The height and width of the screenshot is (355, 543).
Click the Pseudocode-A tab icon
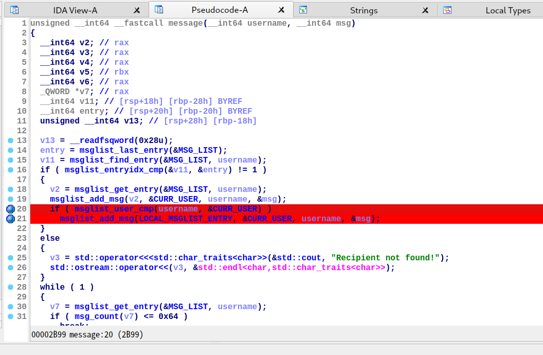(159, 10)
